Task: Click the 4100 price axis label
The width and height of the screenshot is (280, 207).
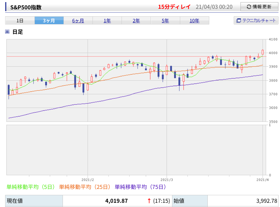Action: 273,39
